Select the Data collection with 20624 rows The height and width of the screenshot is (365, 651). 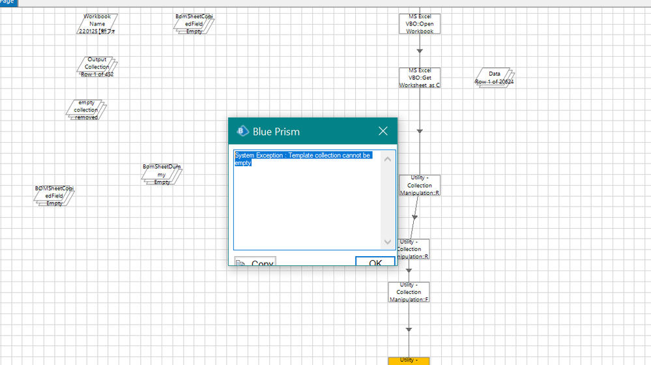pos(494,78)
